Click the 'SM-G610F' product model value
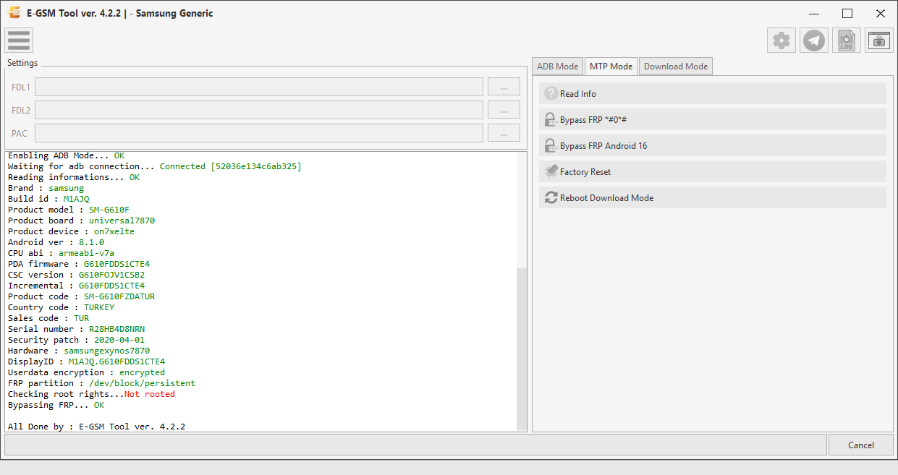This screenshot has width=898, height=475. [109, 210]
